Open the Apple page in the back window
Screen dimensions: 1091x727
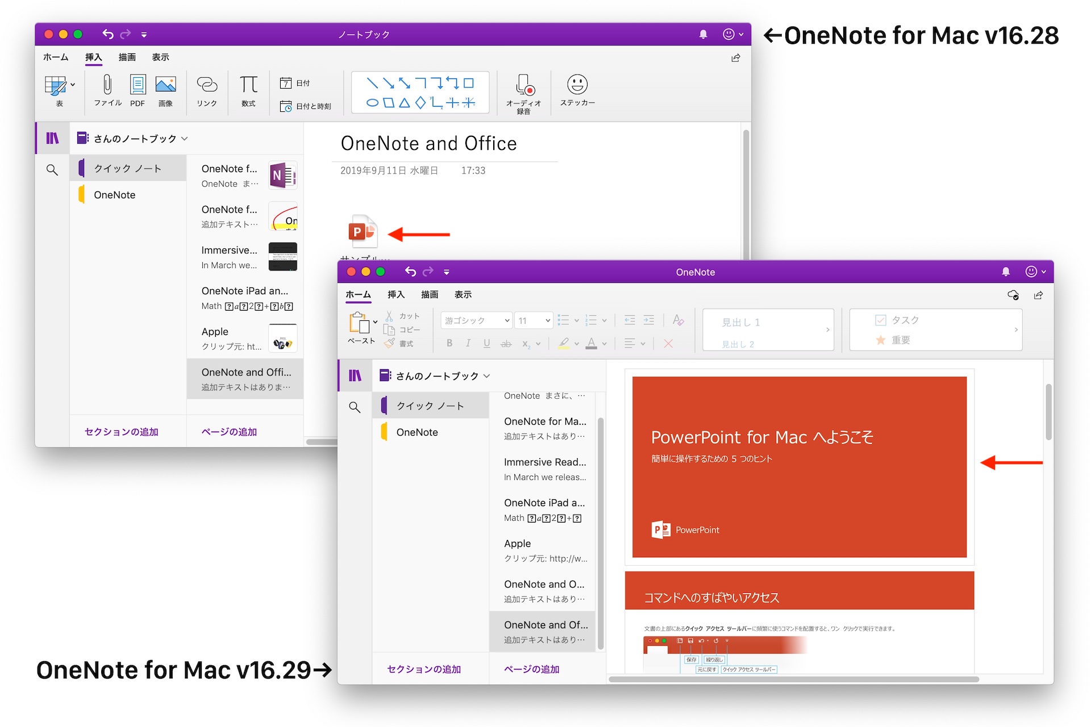coord(245,339)
